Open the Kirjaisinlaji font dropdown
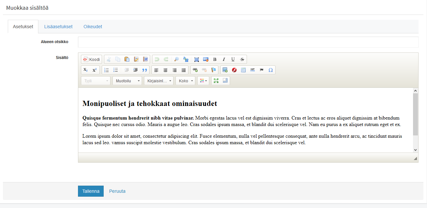Screen dimensions: 427x208 coord(159,81)
